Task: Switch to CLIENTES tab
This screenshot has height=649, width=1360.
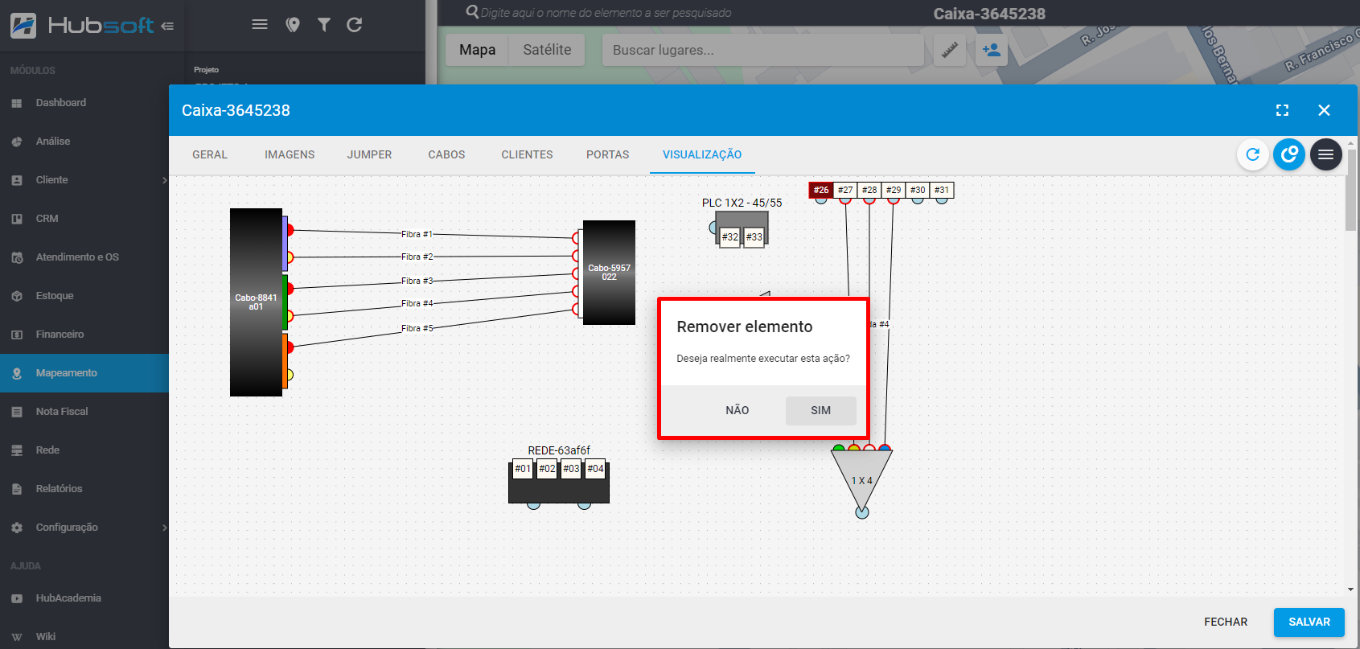Action: [x=527, y=154]
